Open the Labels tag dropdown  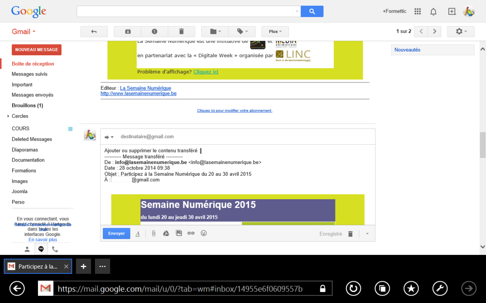(242, 32)
